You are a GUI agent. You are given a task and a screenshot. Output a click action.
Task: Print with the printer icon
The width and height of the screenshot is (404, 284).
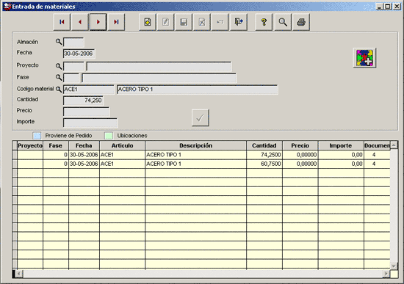[301, 22]
